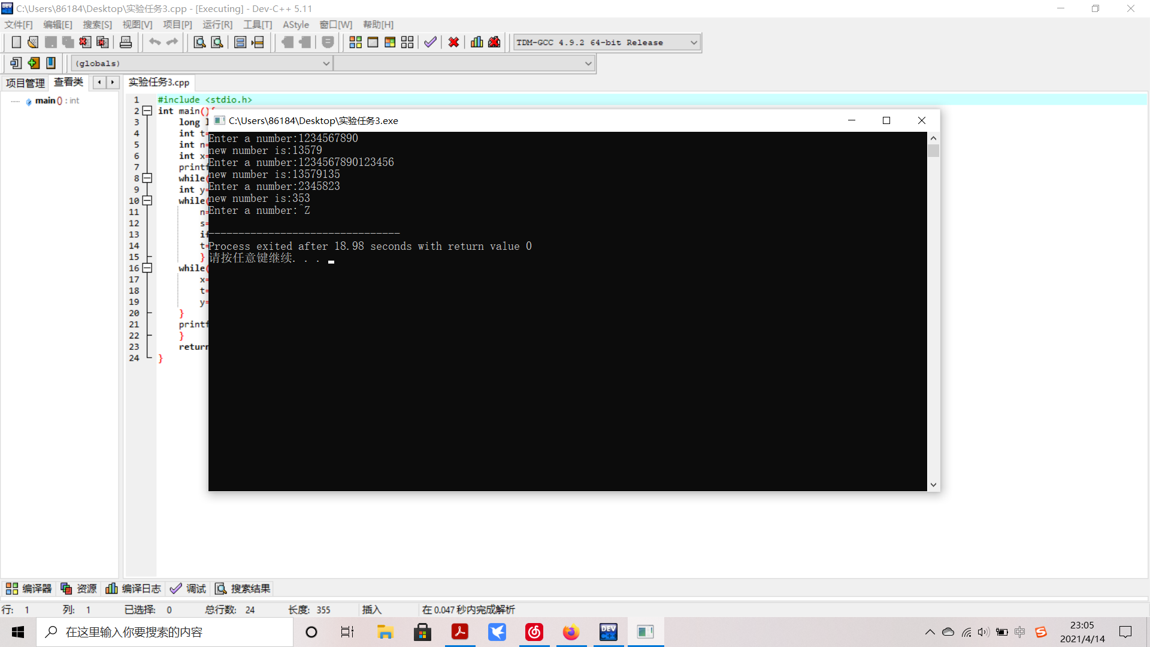Click the red X Stop Execution icon
The image size is (1150, 647).
coord(453,43)
